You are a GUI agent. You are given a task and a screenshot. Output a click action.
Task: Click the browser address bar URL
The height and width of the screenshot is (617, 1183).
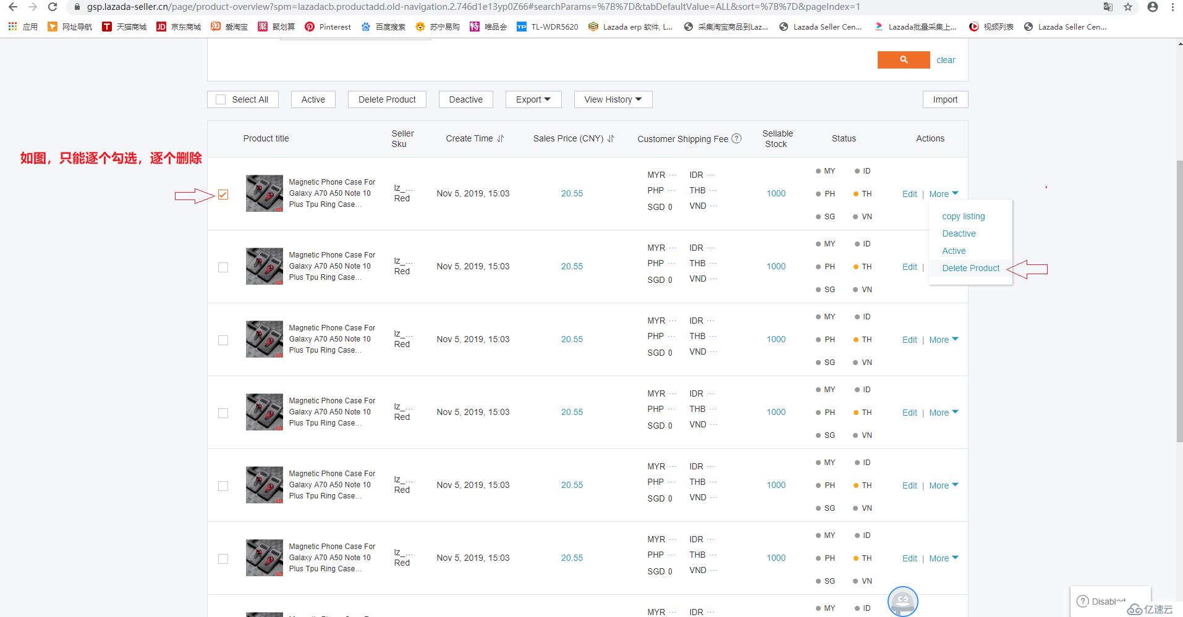[473, 7]
